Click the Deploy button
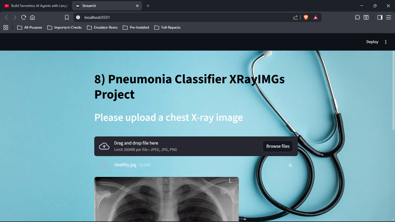 pos(372,42)
